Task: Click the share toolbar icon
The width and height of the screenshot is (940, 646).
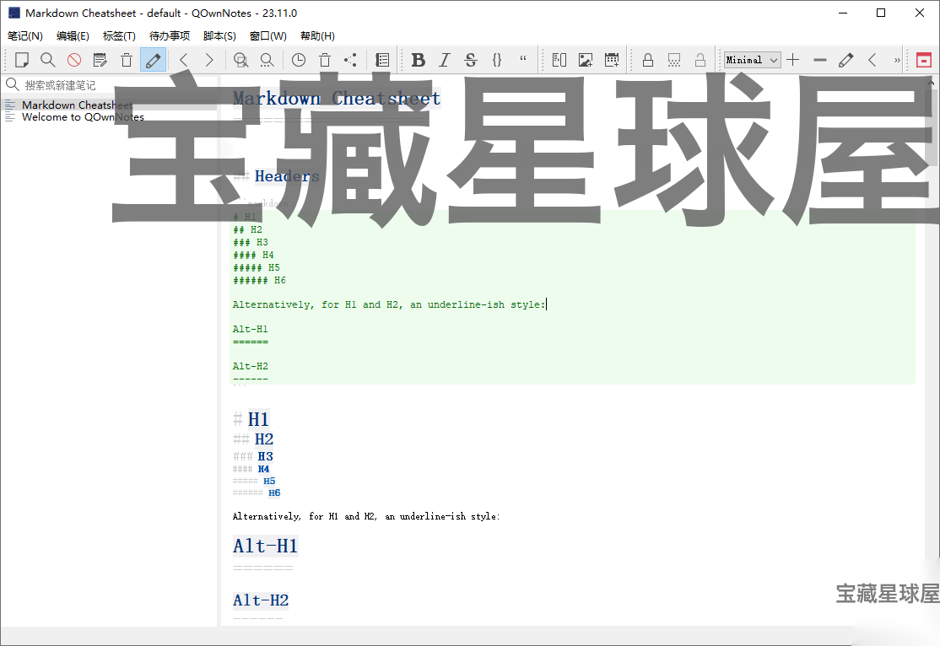Action: (351, 60)
